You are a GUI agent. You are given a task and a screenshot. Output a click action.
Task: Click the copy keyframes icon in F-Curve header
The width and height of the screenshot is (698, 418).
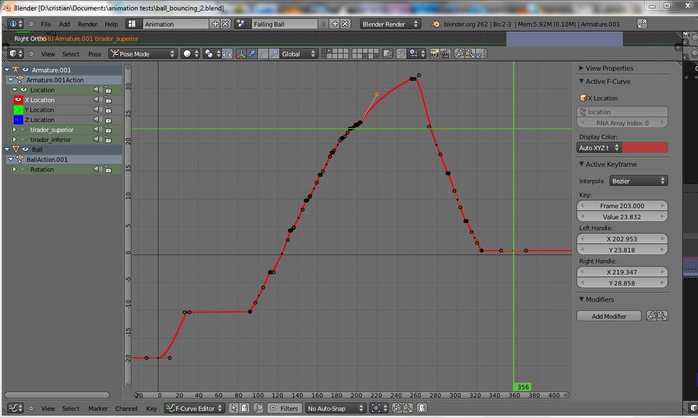coord(396,408)
